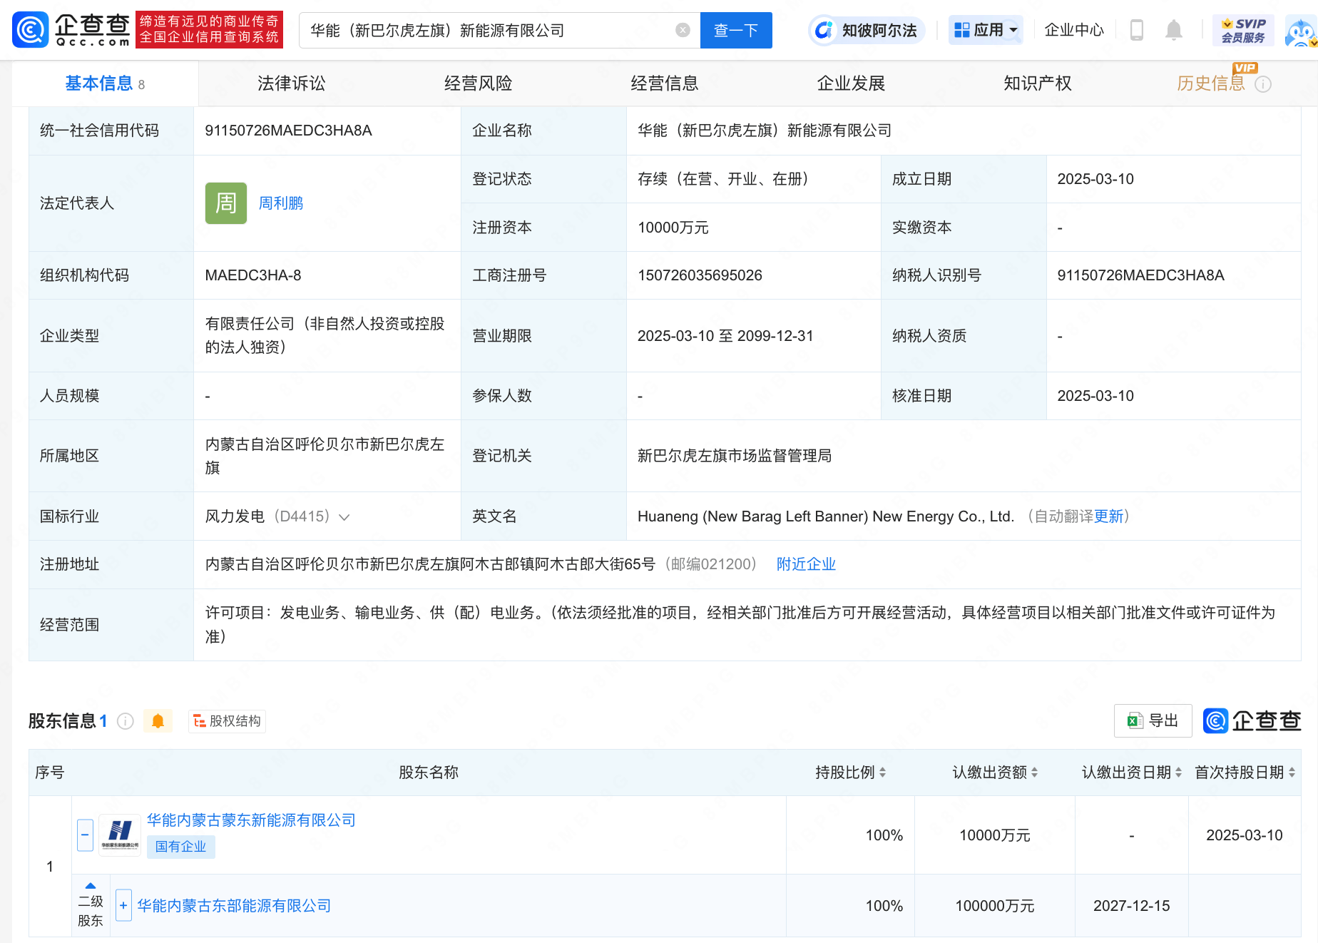Click the Qichacha logo in header

pyautogui.click(x=71, y=29)
